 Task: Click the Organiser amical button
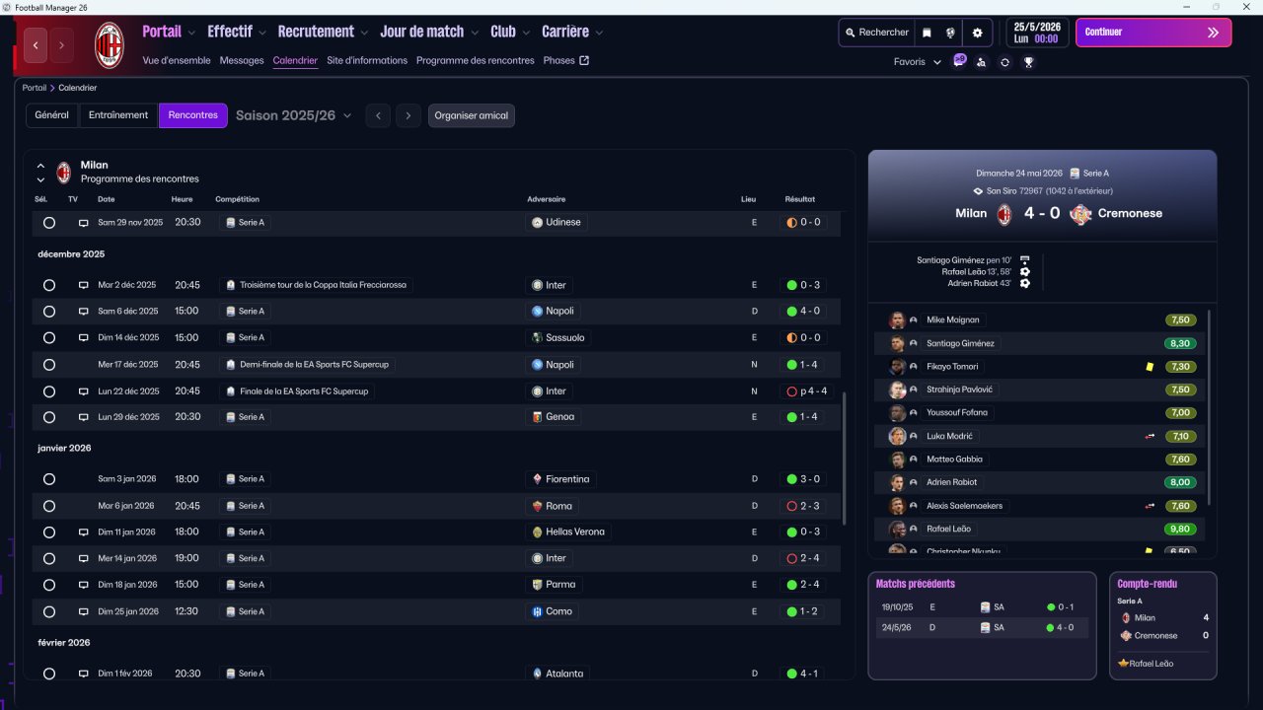[x=472, y=115]
